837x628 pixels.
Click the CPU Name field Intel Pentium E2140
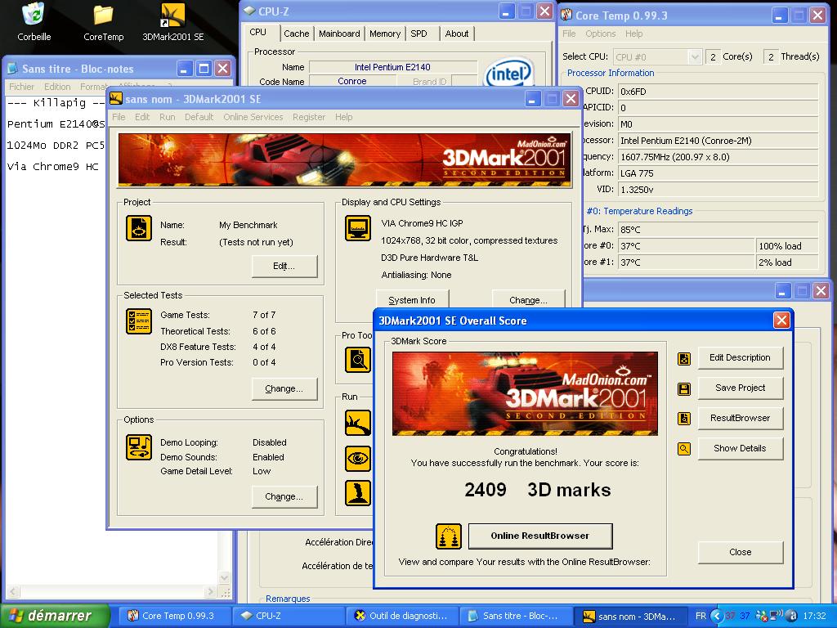[393, 67]
